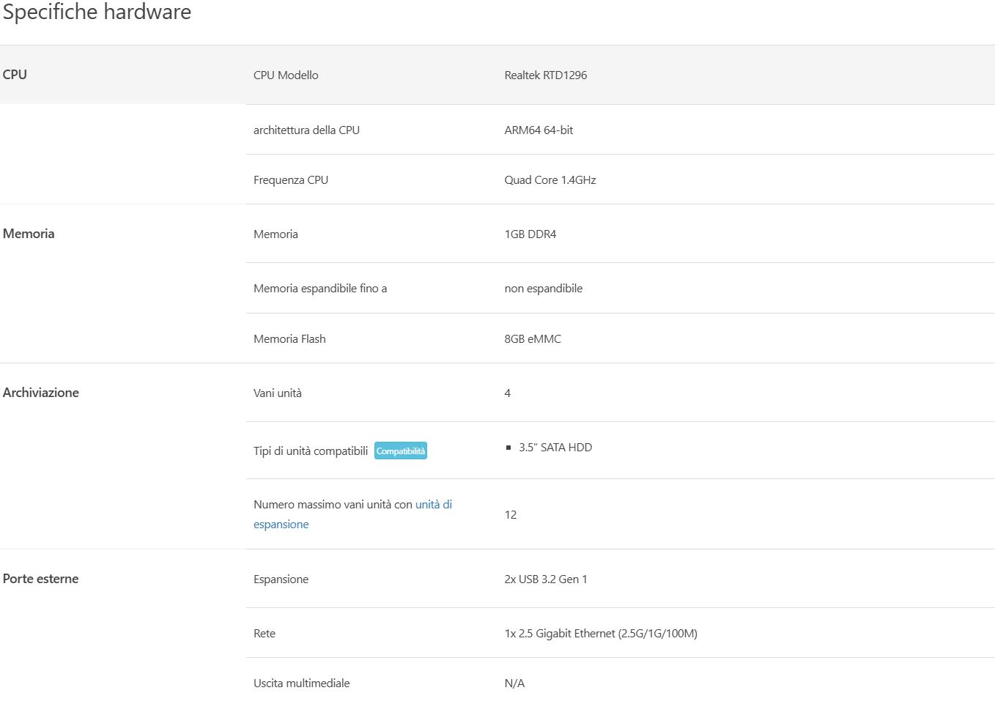Screen dimensions: 995x704
Task: Click the Memoria category header
Action: (29, 234)
